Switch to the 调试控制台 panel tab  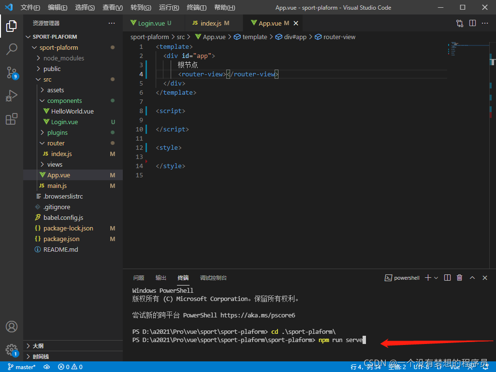213,277
